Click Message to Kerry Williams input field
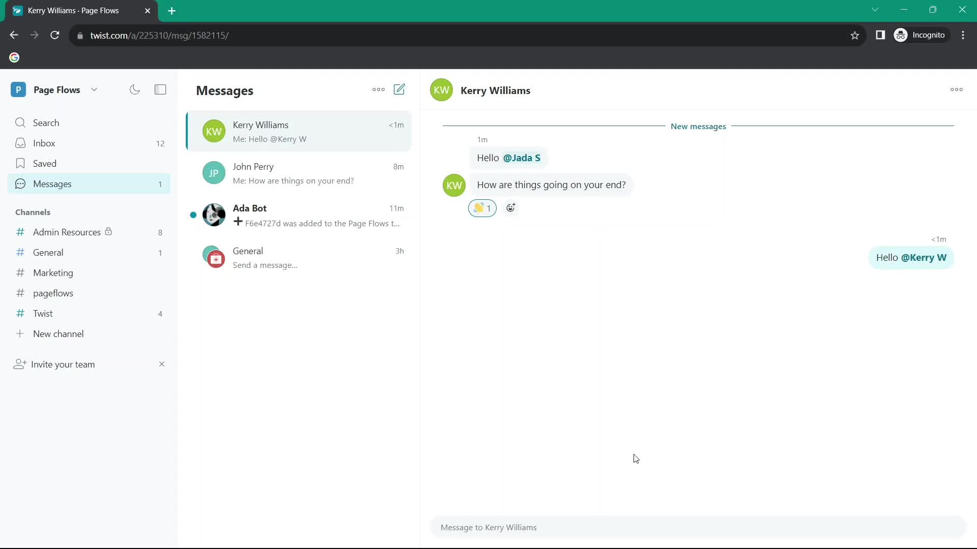Image resolution: width=977 pixels, height=549 pixels. pos(698,527)
